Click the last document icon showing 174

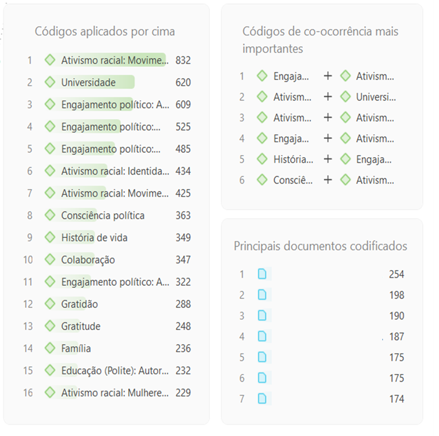pyautogui.click(x=262, y=399)
